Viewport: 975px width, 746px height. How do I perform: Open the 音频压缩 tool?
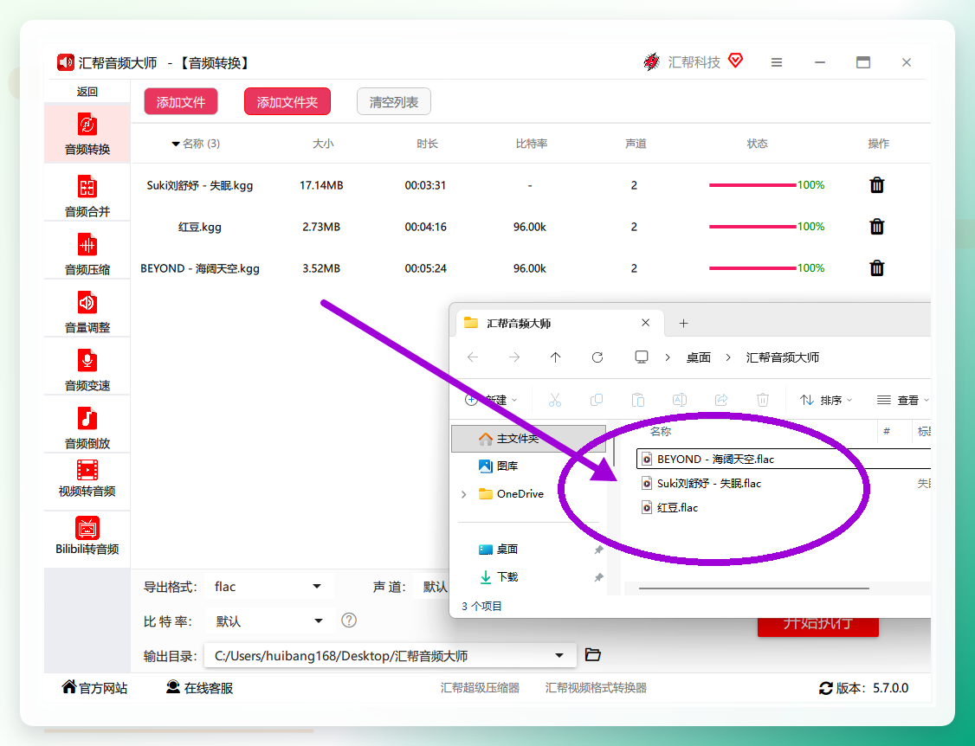click(87, 254)
